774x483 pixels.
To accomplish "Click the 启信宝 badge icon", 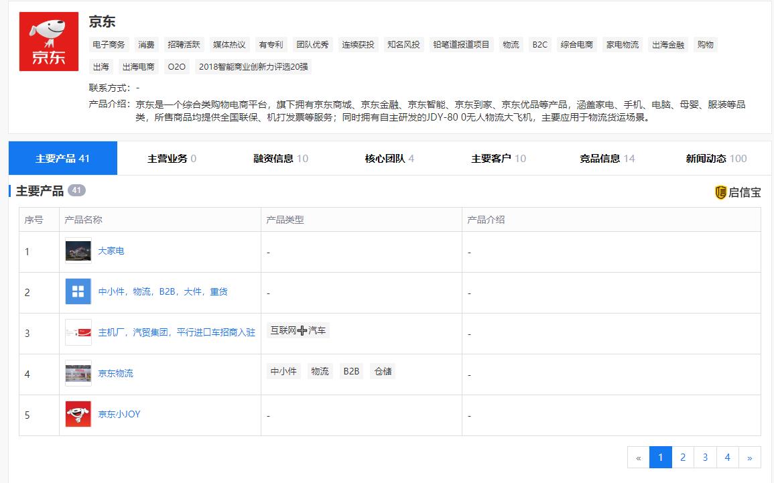I will click(720, 192).
